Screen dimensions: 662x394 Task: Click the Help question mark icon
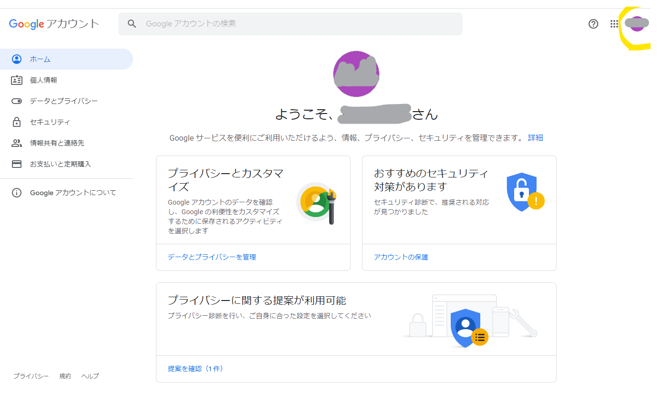tap(593, 24)
